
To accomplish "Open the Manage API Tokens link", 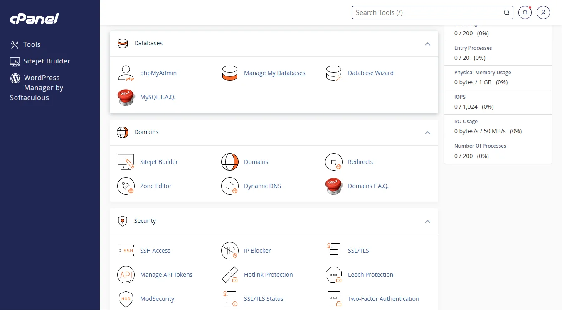I will coord(166,275).
